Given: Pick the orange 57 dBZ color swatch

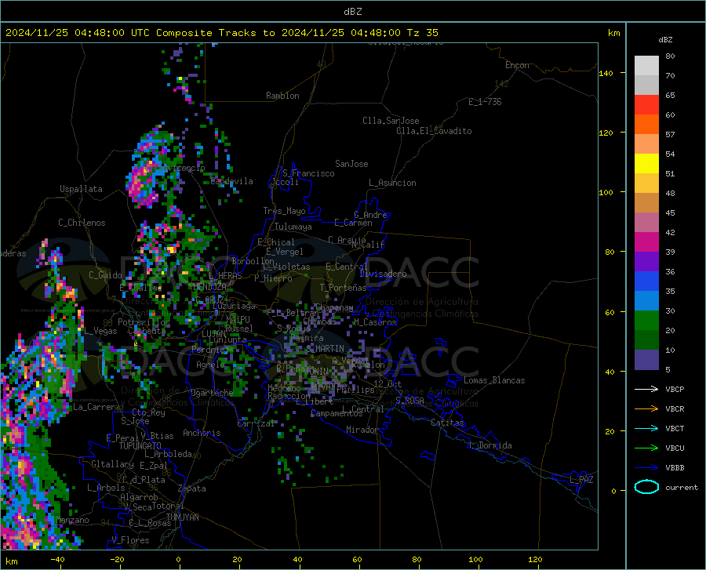Looking at the screenshot, I should click(x=646, y=125).
